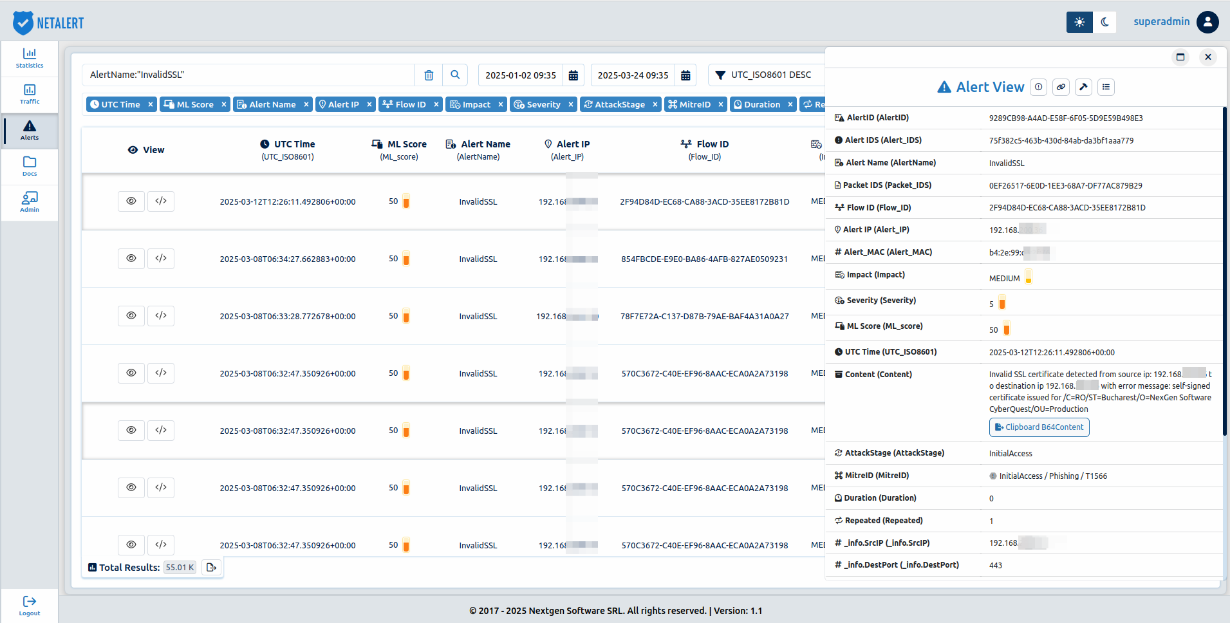This screenshot has width=1230, height=623.
Task: Remove the Flow ID column tag
Action: [436, 104]
